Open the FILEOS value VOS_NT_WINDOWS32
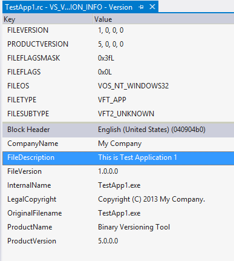234x261 pixels. (x=133, y=86)
